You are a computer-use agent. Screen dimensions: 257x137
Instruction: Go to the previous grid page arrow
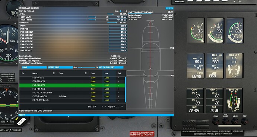click(106, 107)
